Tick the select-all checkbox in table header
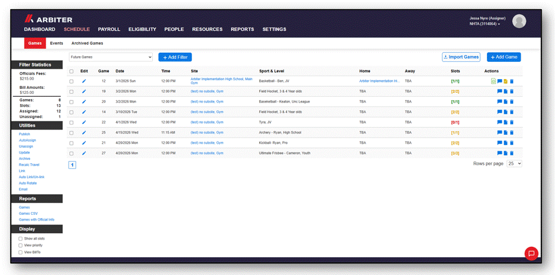Image resolution: width=555 pixels, height=275 pixels. tap(72, 71)
